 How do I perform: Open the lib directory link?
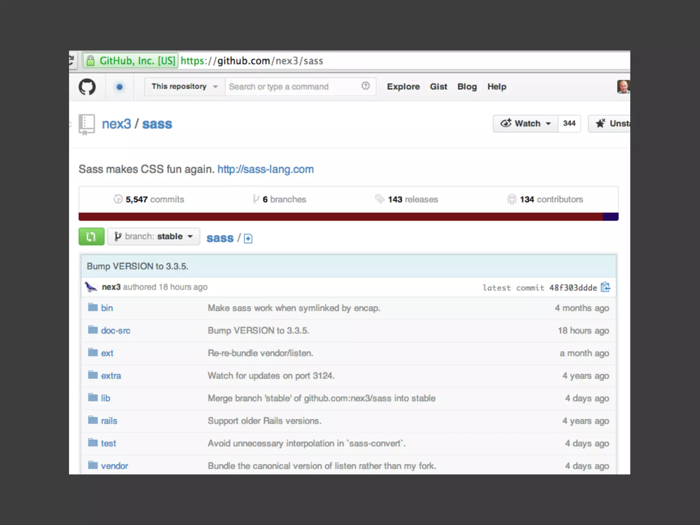pos(106,398)
